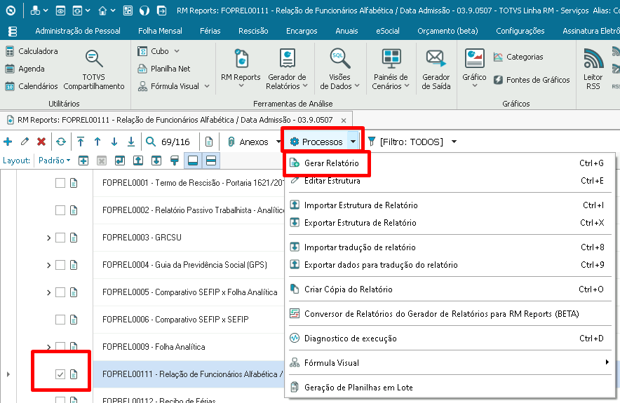Edit record with pencil icon
The width and height of the screenshot is (620, 403).
tap(25, 142)
